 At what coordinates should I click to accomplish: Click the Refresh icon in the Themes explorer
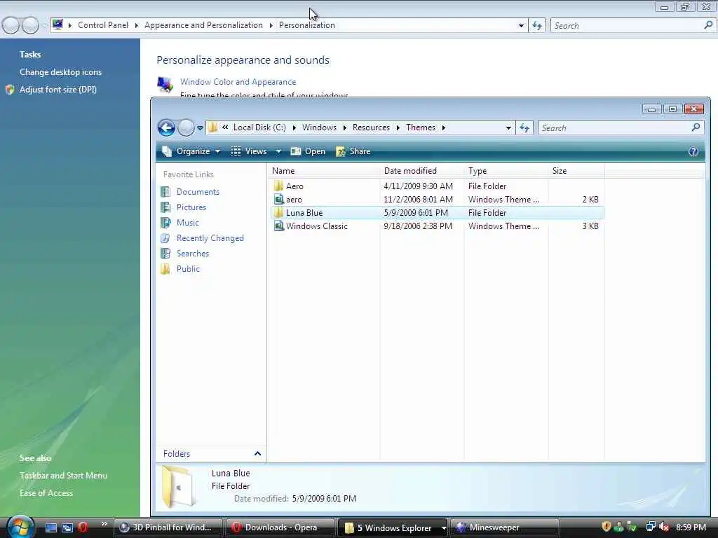tap(524, 128)
